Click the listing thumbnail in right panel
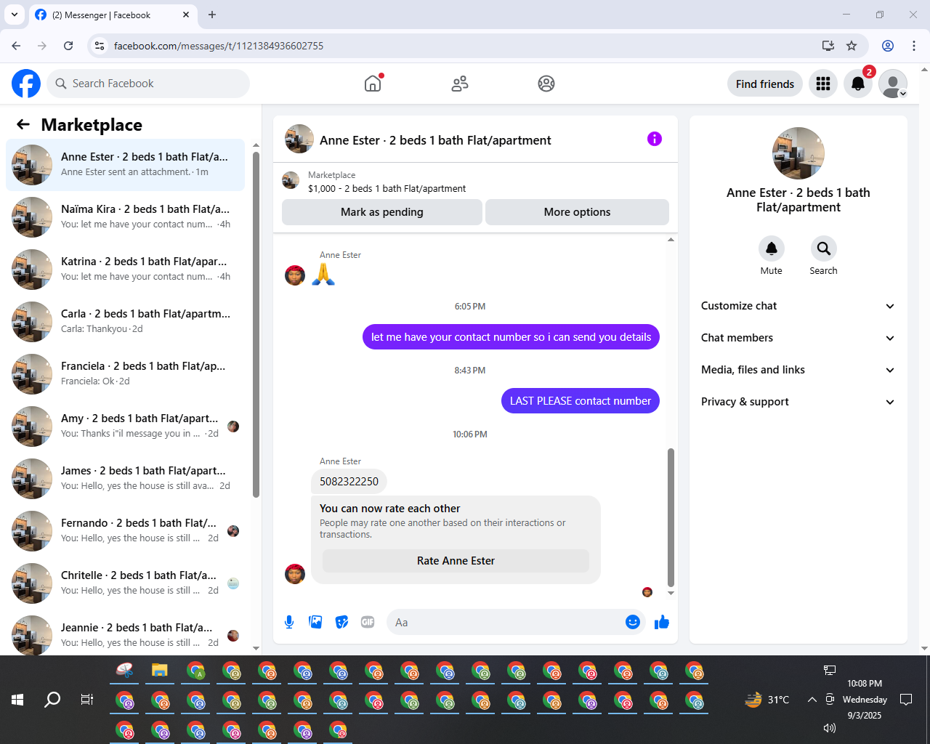The width and height of the screenshot is (930, 744). (x=798, y=153)
